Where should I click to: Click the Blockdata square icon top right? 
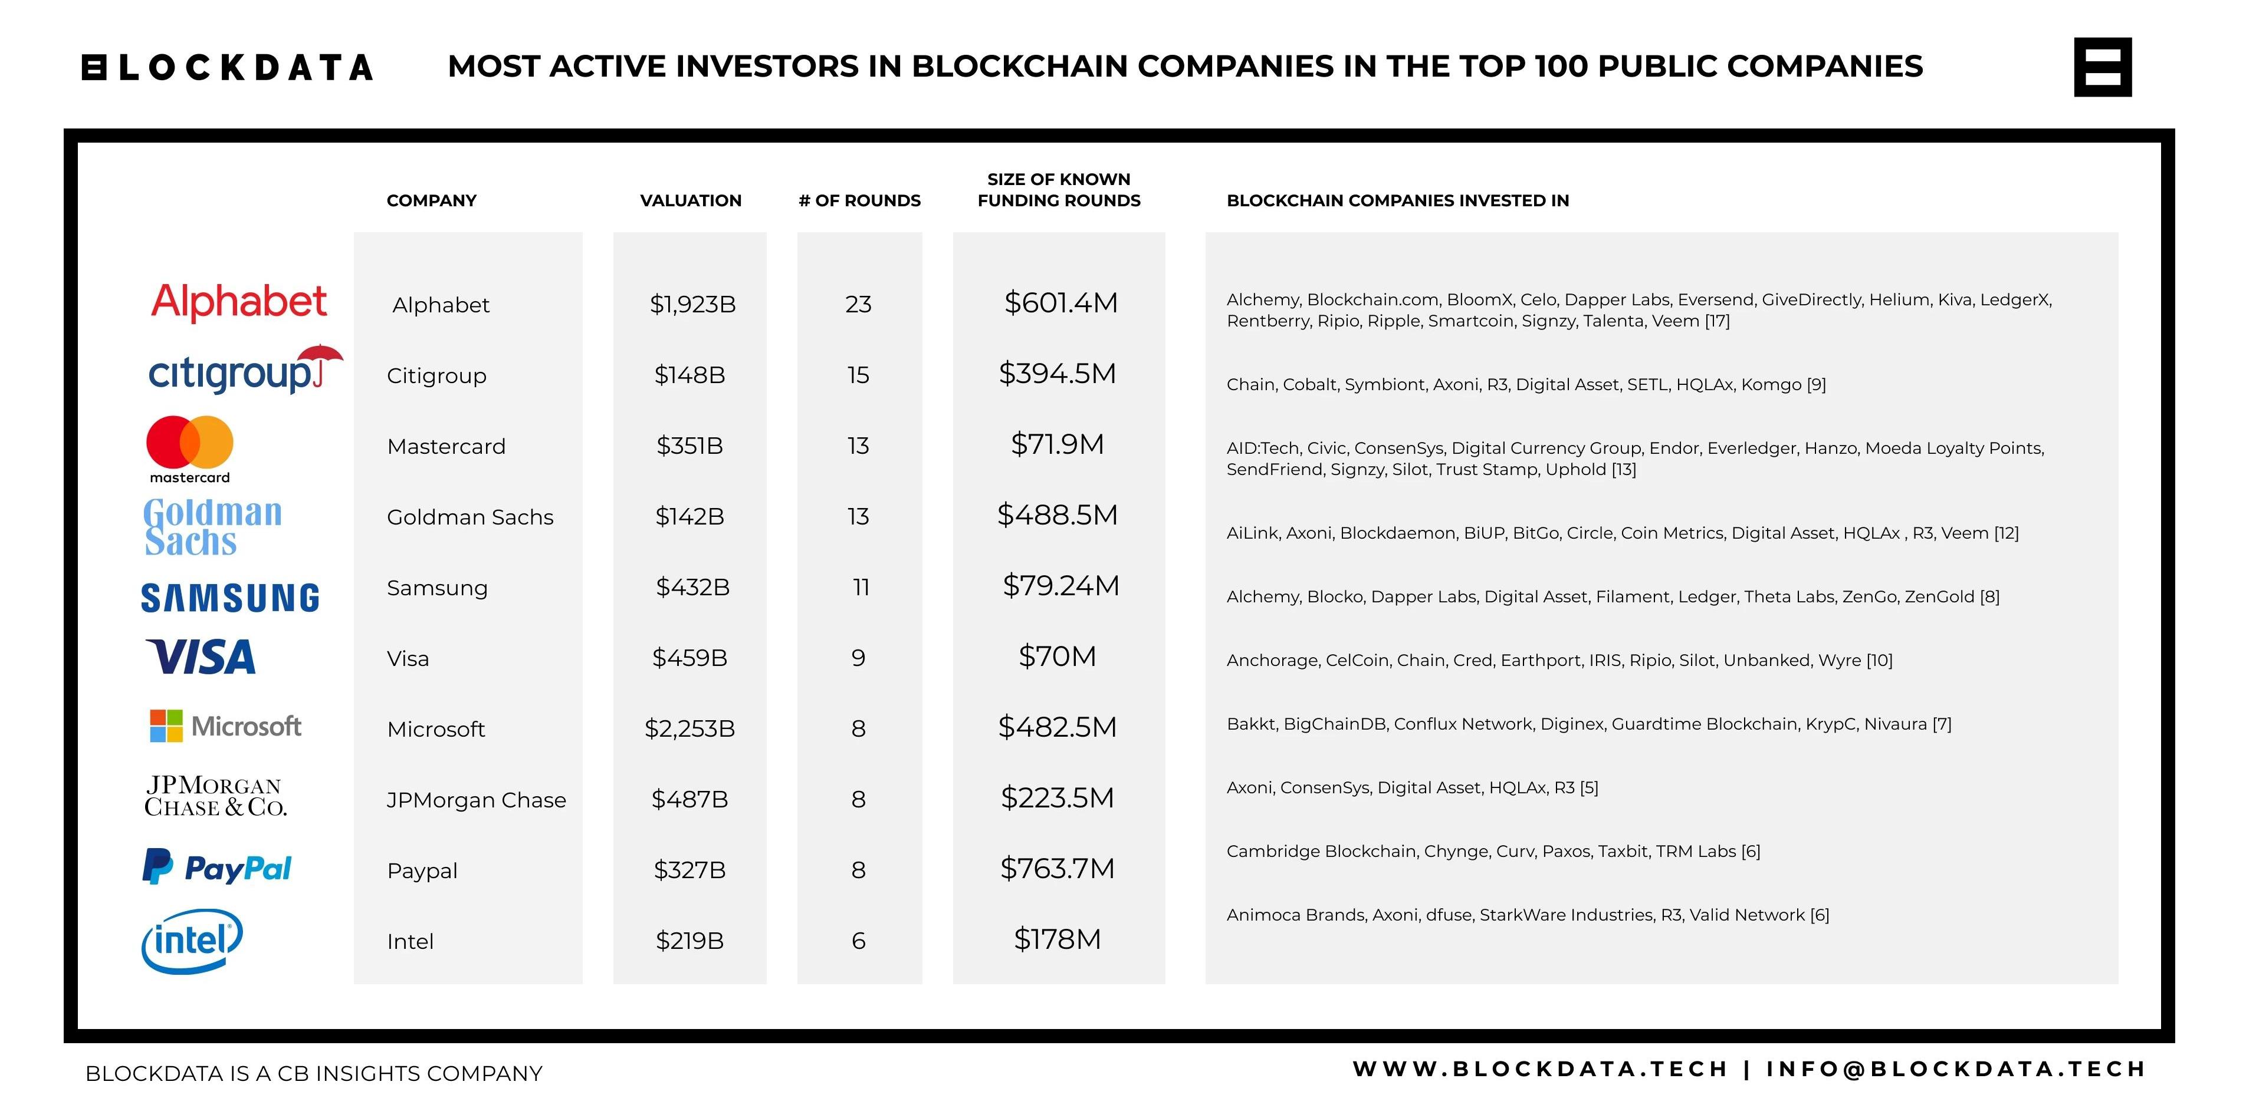(x=2102, y=67)
